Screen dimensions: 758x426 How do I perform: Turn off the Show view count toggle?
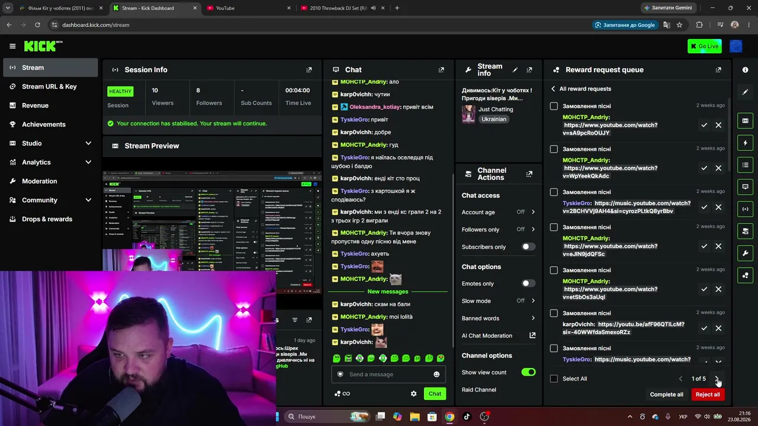tap(528, 372)
